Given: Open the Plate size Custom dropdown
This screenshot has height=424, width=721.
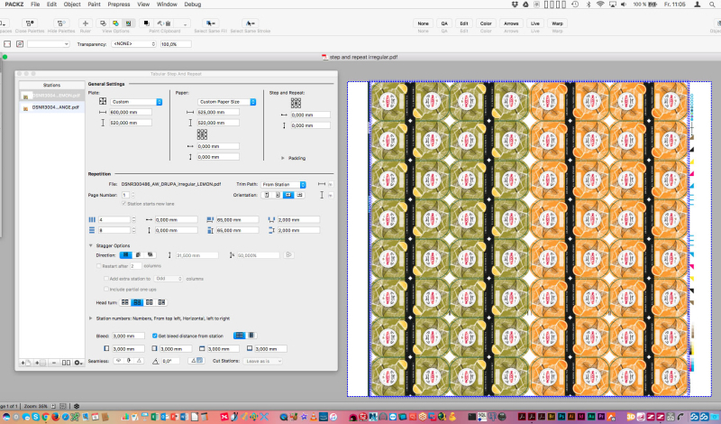Looking at the screenshot, I should 136,102.
